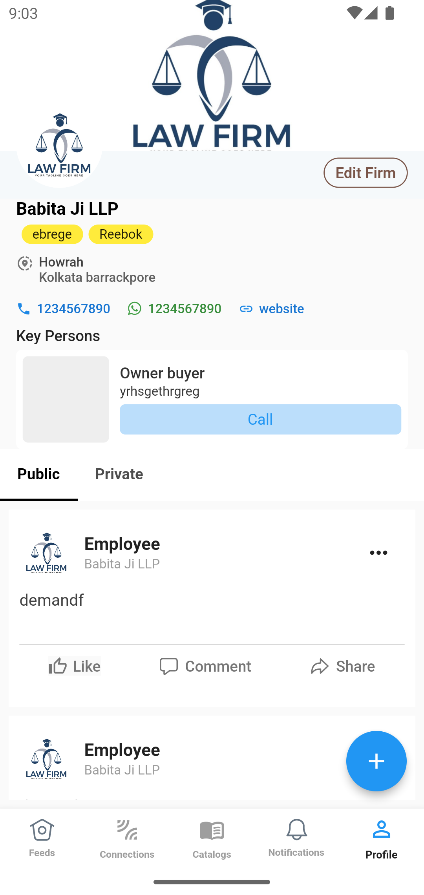Like the demandf post
Screen dimensions: 424x895
(x=75, y=666)
